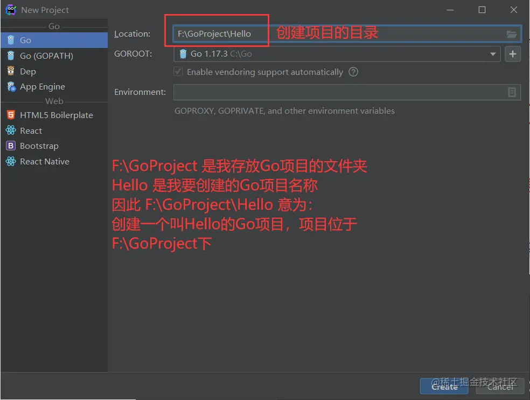Click the Create button
530x400 pixels.
[x=444, y=386]
